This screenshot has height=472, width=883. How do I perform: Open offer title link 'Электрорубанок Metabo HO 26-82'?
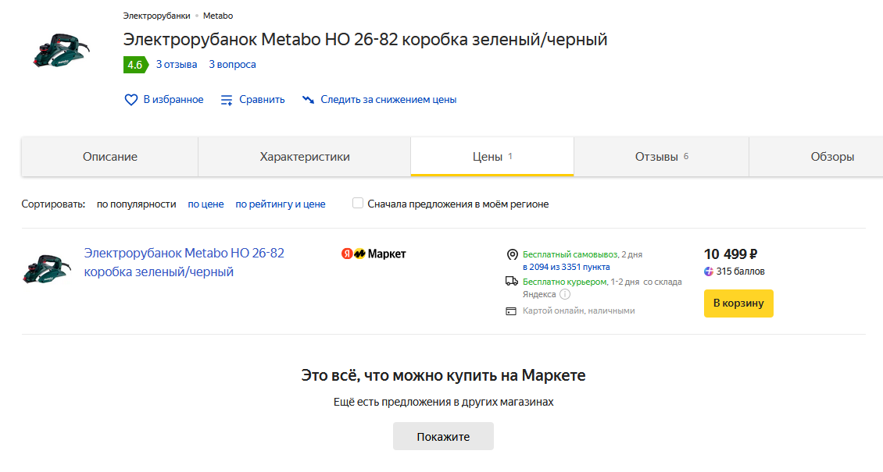click(184, 262)
